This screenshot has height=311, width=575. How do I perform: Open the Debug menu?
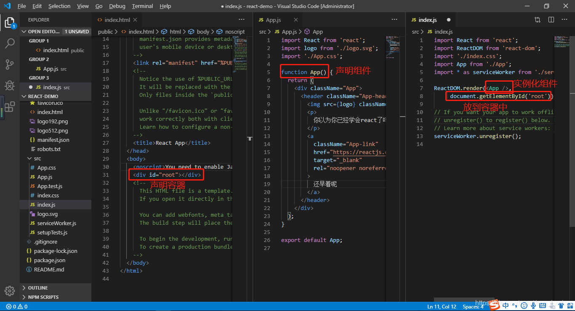click(117, 6)
